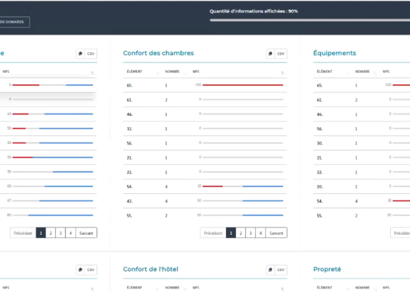410x292 pixels.
Task: Click the Équipements heading
Action: coord(334,53)
